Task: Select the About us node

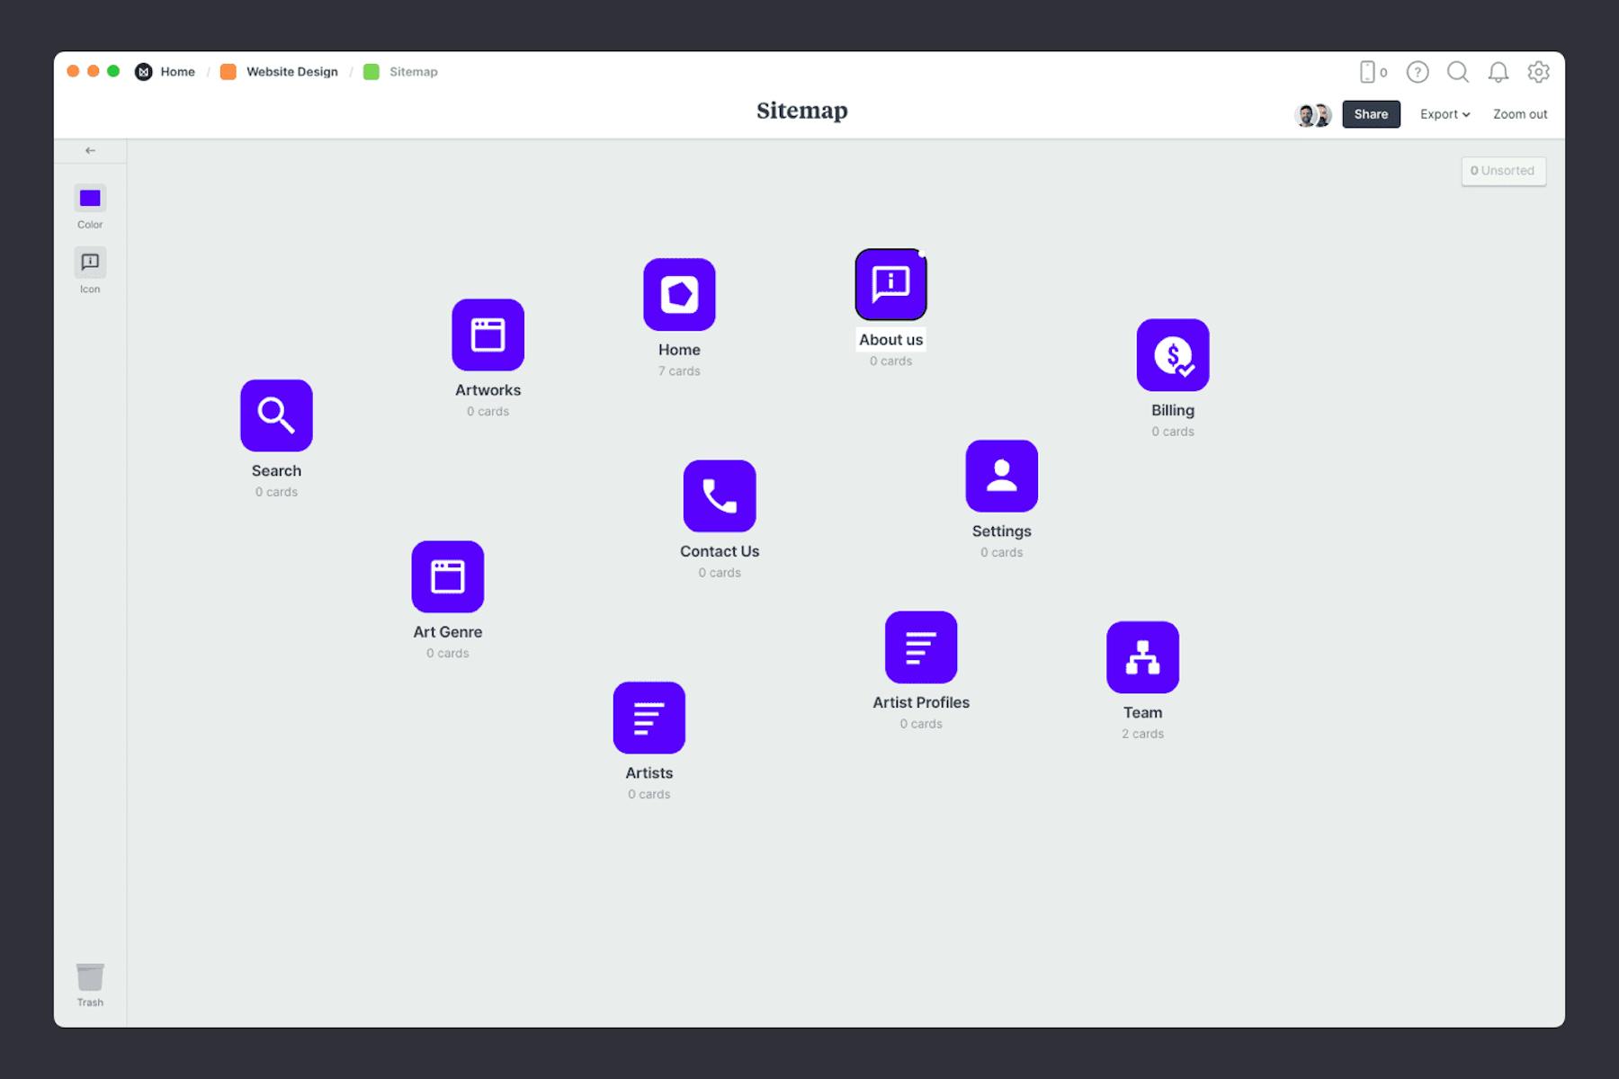Action: (890, 284)
